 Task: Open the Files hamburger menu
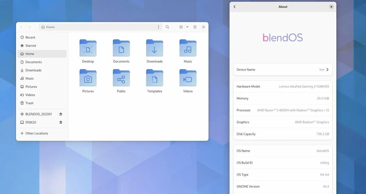pos(195,27)
